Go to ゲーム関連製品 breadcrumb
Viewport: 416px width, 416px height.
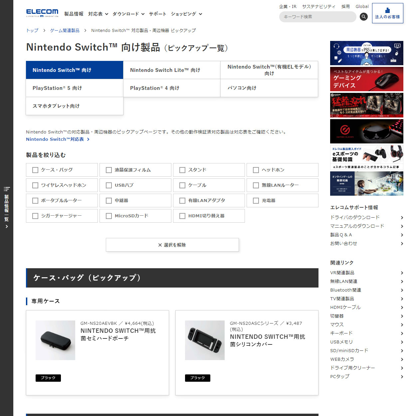[x=65, y=31]
